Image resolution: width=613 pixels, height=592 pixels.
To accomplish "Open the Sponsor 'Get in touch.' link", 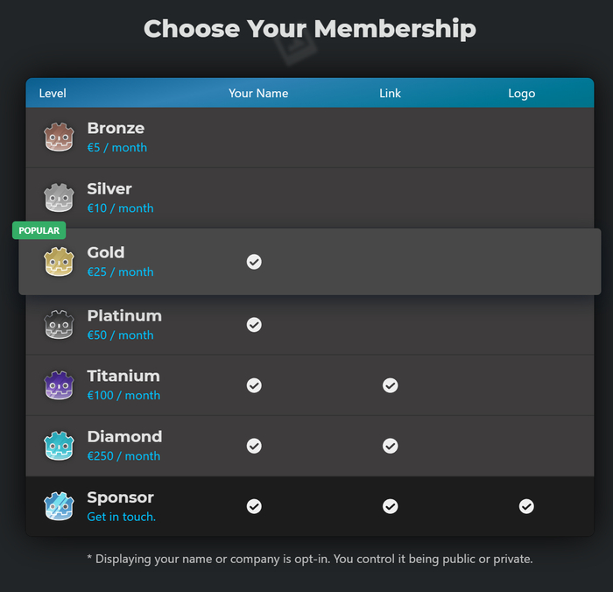I will pyautogui.click(x=121, y=517).
